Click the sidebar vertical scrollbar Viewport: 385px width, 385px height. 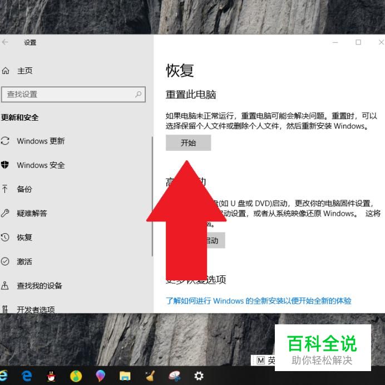(x=152, y=196)
